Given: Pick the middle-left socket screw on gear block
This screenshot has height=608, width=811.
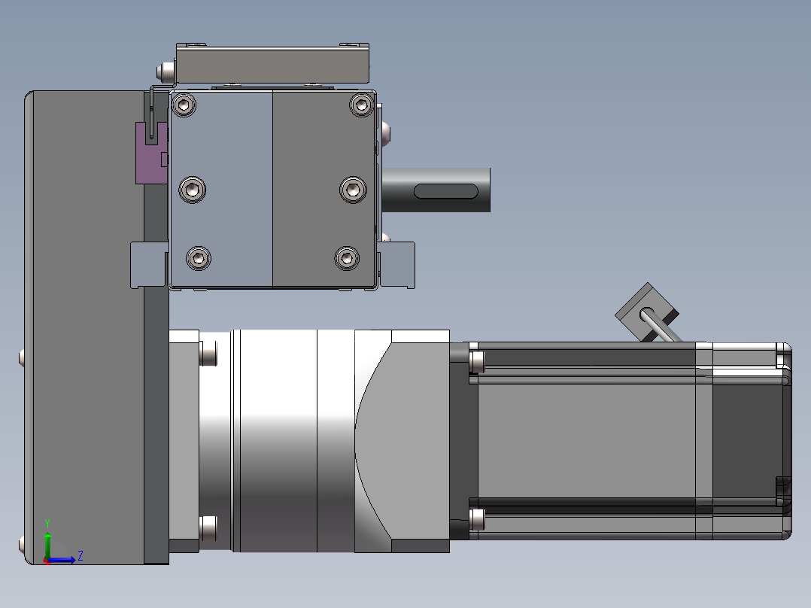Looking at the screenshot, I should pyautogui.click(x=193, y=190).
